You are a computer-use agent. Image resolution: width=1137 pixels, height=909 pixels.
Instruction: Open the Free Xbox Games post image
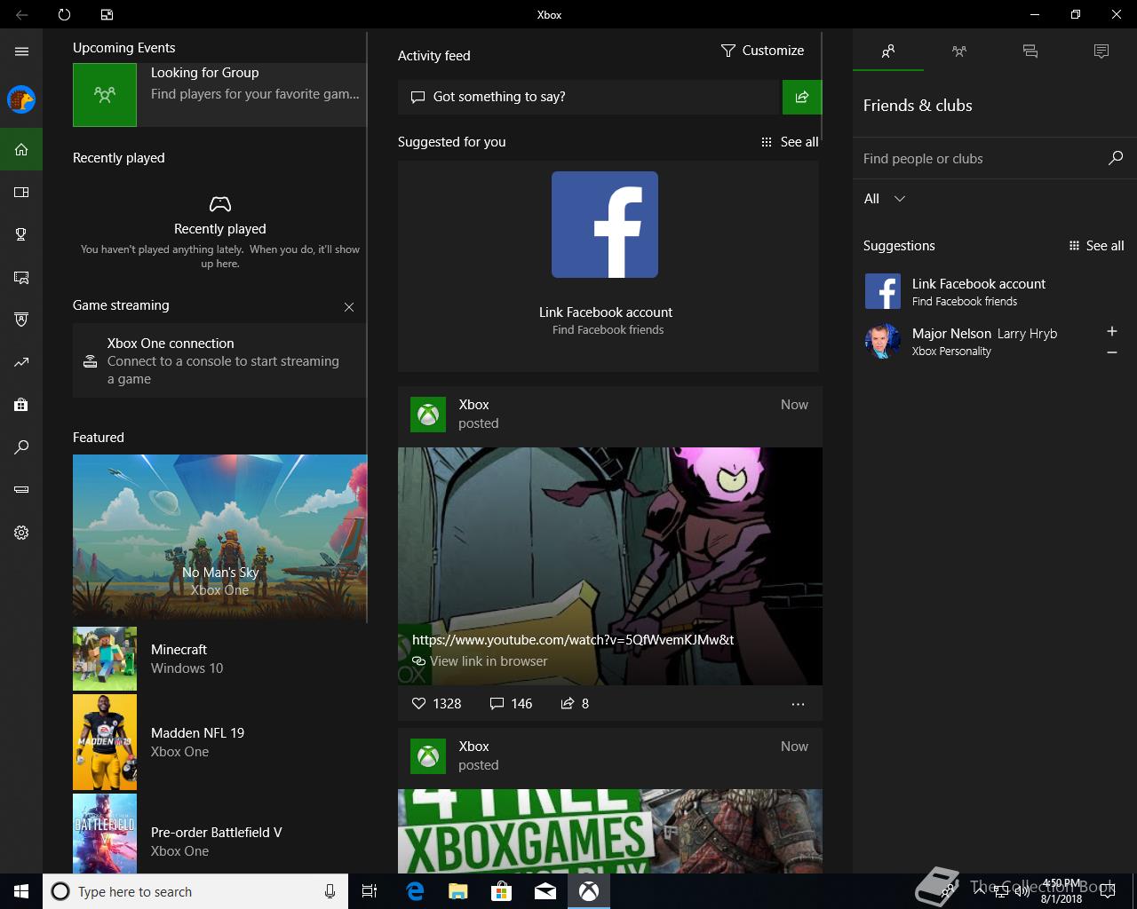click(x=610, y=831)
